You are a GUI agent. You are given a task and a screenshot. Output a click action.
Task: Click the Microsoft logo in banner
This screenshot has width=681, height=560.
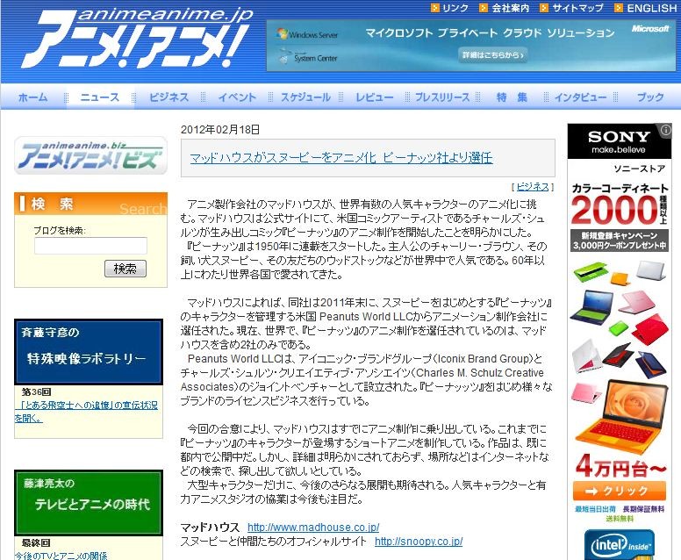(x=650, y=29)
